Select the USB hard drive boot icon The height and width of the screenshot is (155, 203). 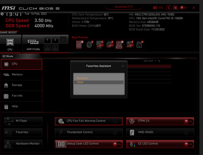tap(100, 45)
